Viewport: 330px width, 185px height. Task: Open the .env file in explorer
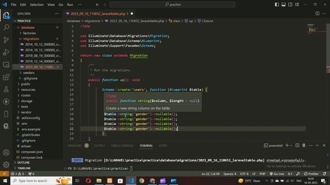(24, 123)
